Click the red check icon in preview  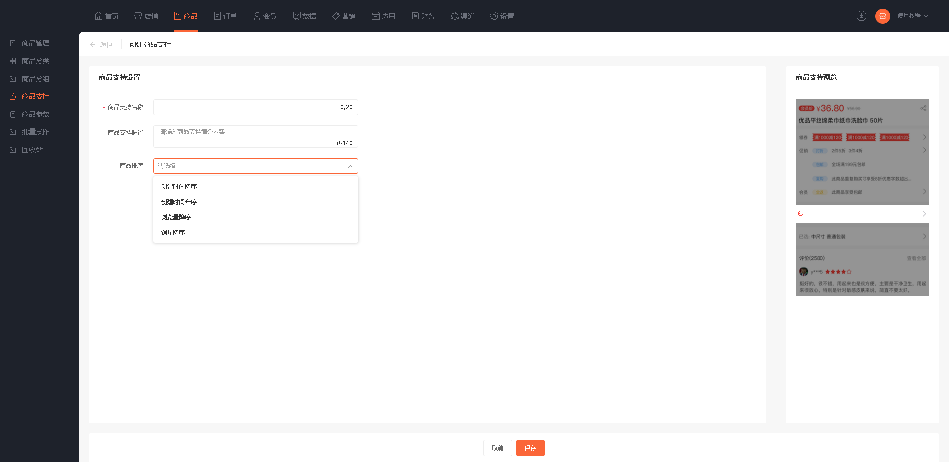[801, 213]
